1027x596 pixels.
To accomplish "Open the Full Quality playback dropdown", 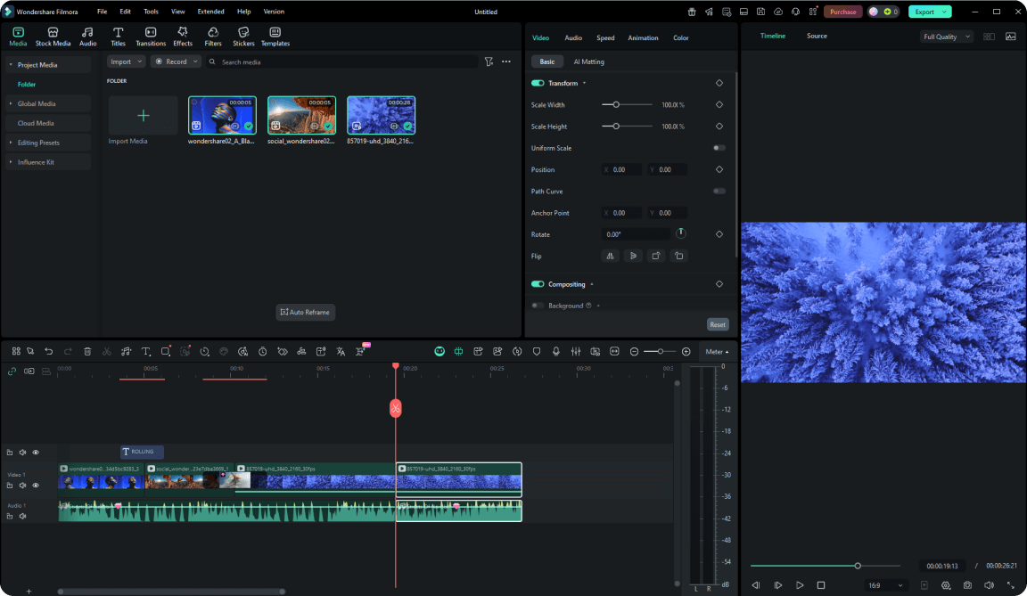I will [945, 37].
